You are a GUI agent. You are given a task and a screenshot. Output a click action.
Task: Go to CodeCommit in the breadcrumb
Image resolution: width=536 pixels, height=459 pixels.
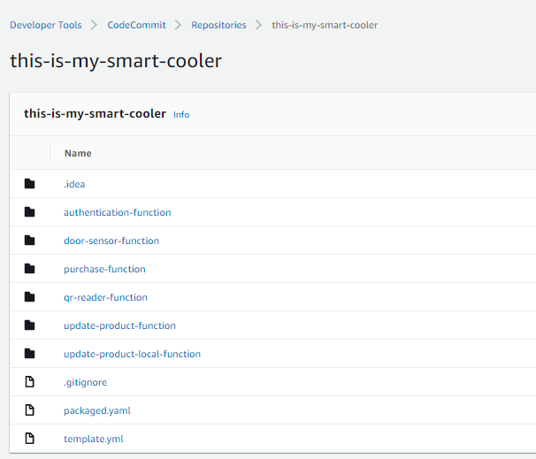click(x=136, y=25)
